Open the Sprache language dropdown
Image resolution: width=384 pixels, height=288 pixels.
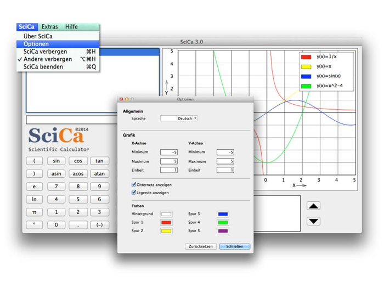point(179,118)
